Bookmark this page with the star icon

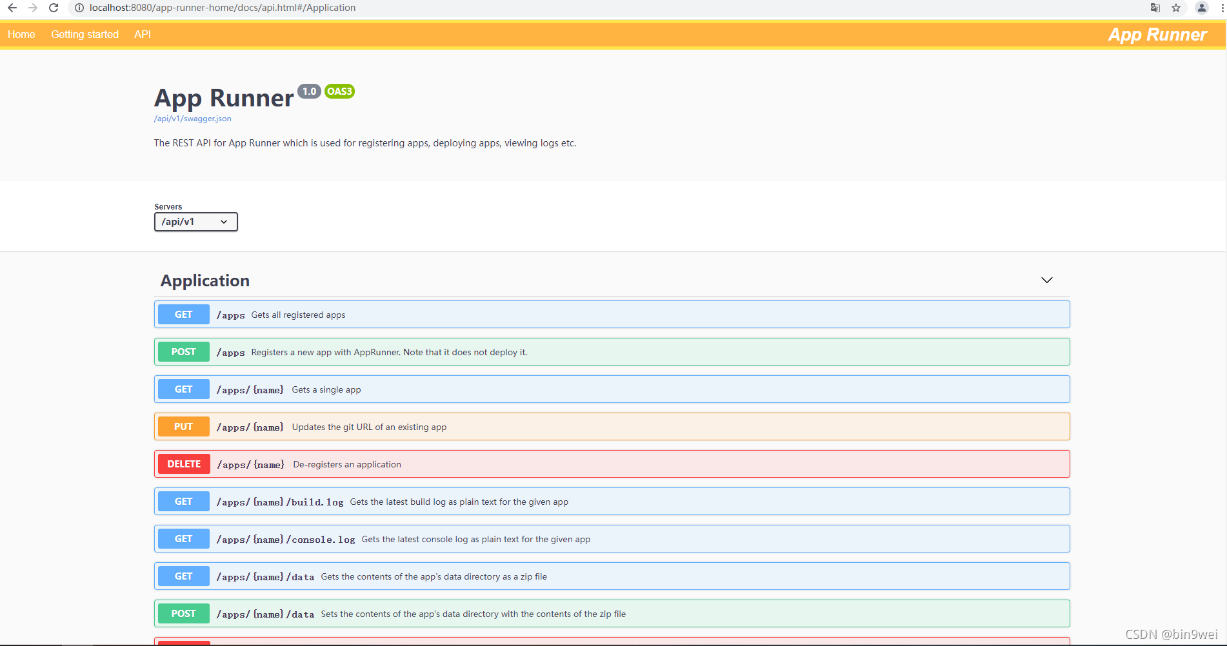pos(1176,8)
